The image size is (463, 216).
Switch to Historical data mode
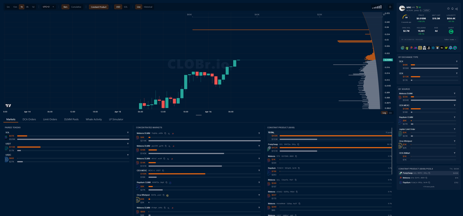[x=148, y=7]
